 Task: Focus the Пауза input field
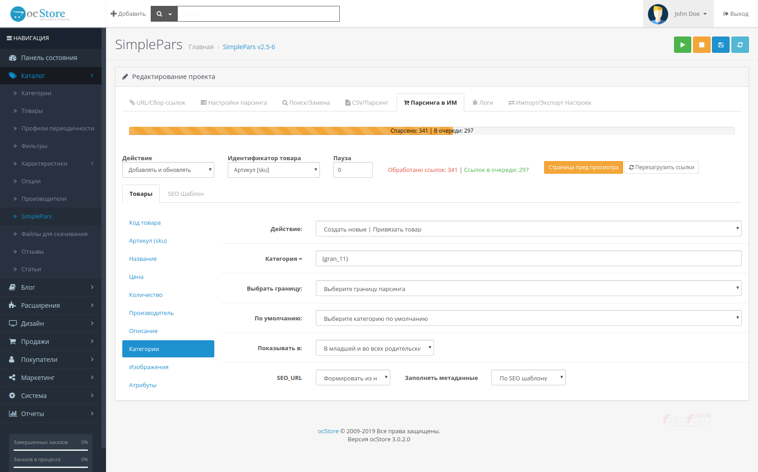[353, 170]
